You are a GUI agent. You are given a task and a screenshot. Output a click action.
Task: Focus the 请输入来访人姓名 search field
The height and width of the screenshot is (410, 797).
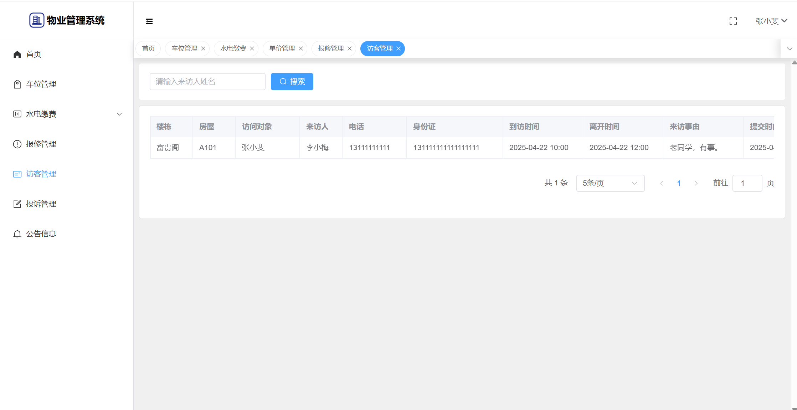(207, 82)
